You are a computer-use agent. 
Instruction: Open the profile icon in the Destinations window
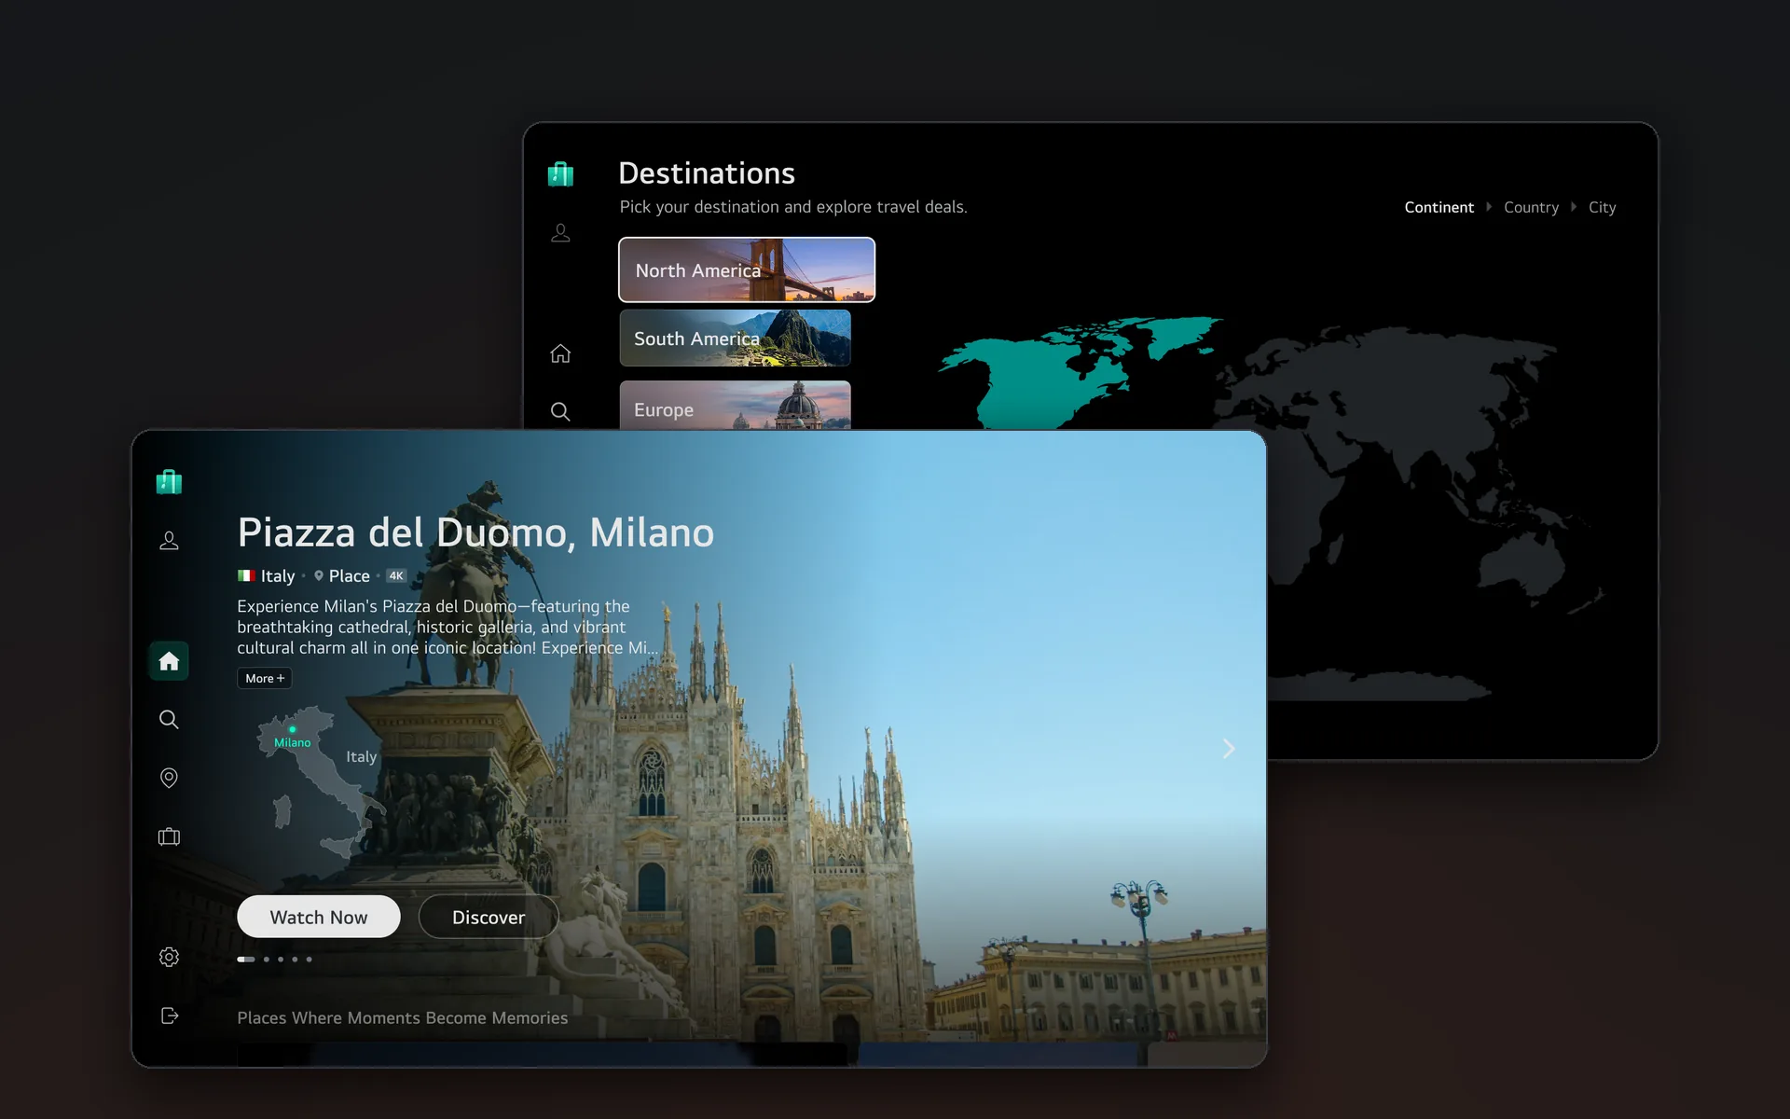560,233
